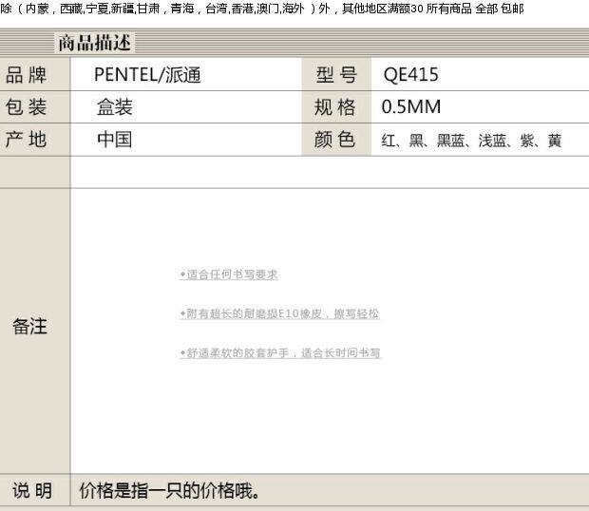The height and width of the screenshot is (511, 589).
Task: Click the shipping notice about 满额30 包邮
Action: pos(262,9)
